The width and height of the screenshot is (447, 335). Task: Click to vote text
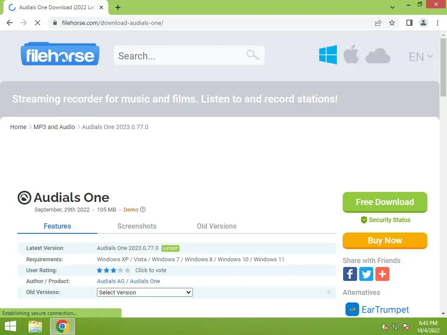tap(151, 270)
